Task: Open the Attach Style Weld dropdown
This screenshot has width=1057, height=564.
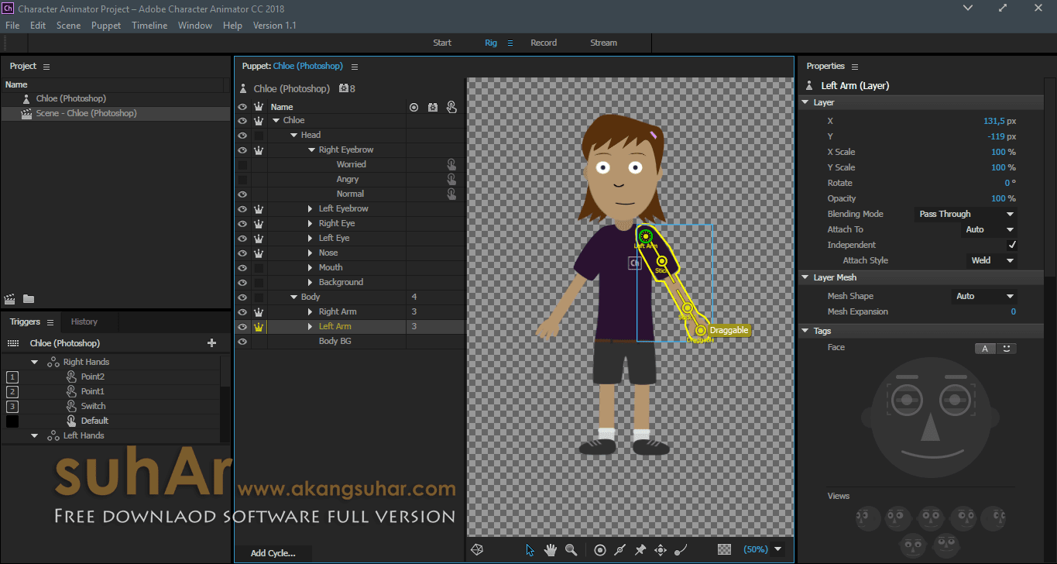Action: point(991,260)
